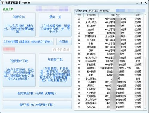Select row 微视
This screenshot has height=113, width=149.
109,51
